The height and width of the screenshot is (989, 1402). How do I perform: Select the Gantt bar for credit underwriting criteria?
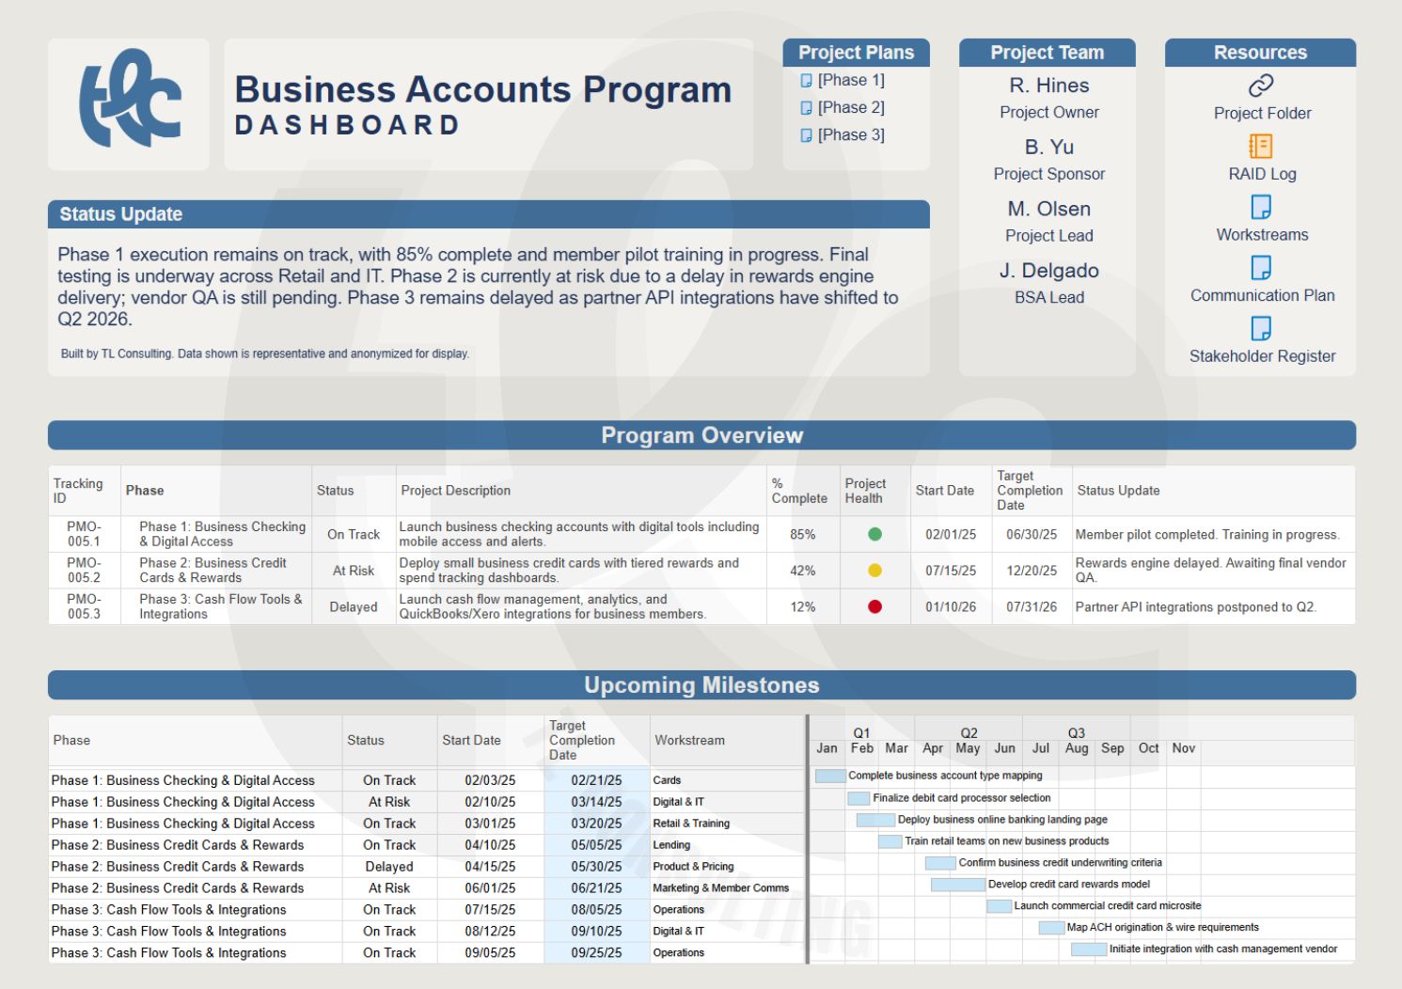[x=940, y=863]
